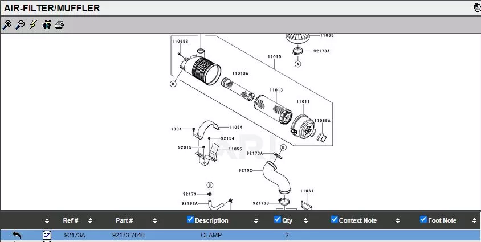Click the Part # column header
Screen dimensions: 481x242
point(124,220)
